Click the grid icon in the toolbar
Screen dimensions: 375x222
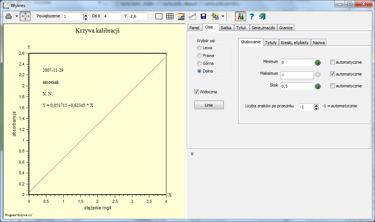pyautogui.click(x=170, y=17)
